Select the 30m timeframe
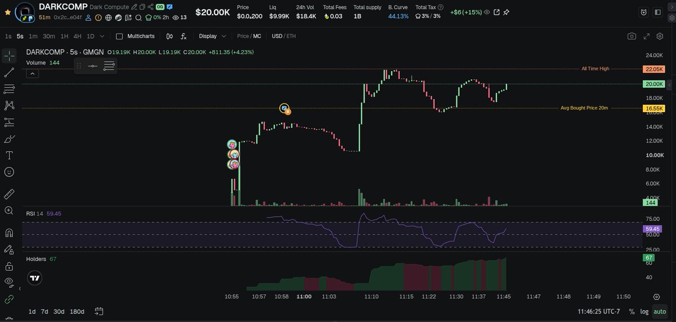676x322 pixels. coord(49,36)
